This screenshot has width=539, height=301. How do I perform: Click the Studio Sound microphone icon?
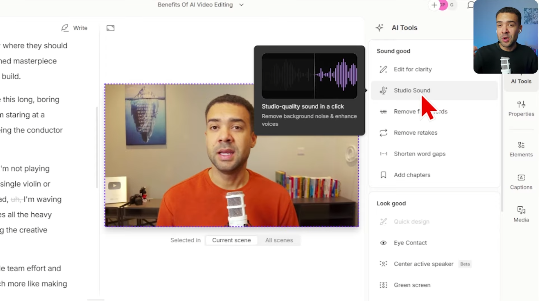coord(383,91)
